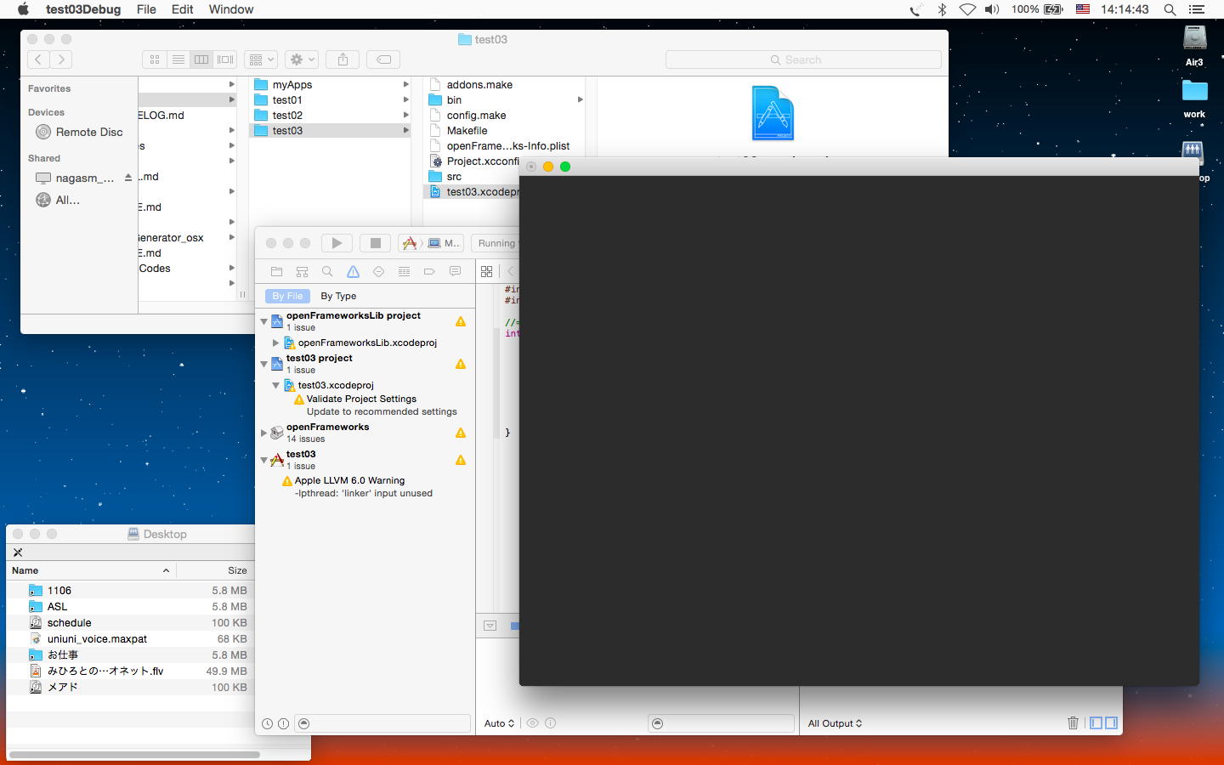Open the File menu
This screenshot has width=1224, height=765.
(146, 9)
